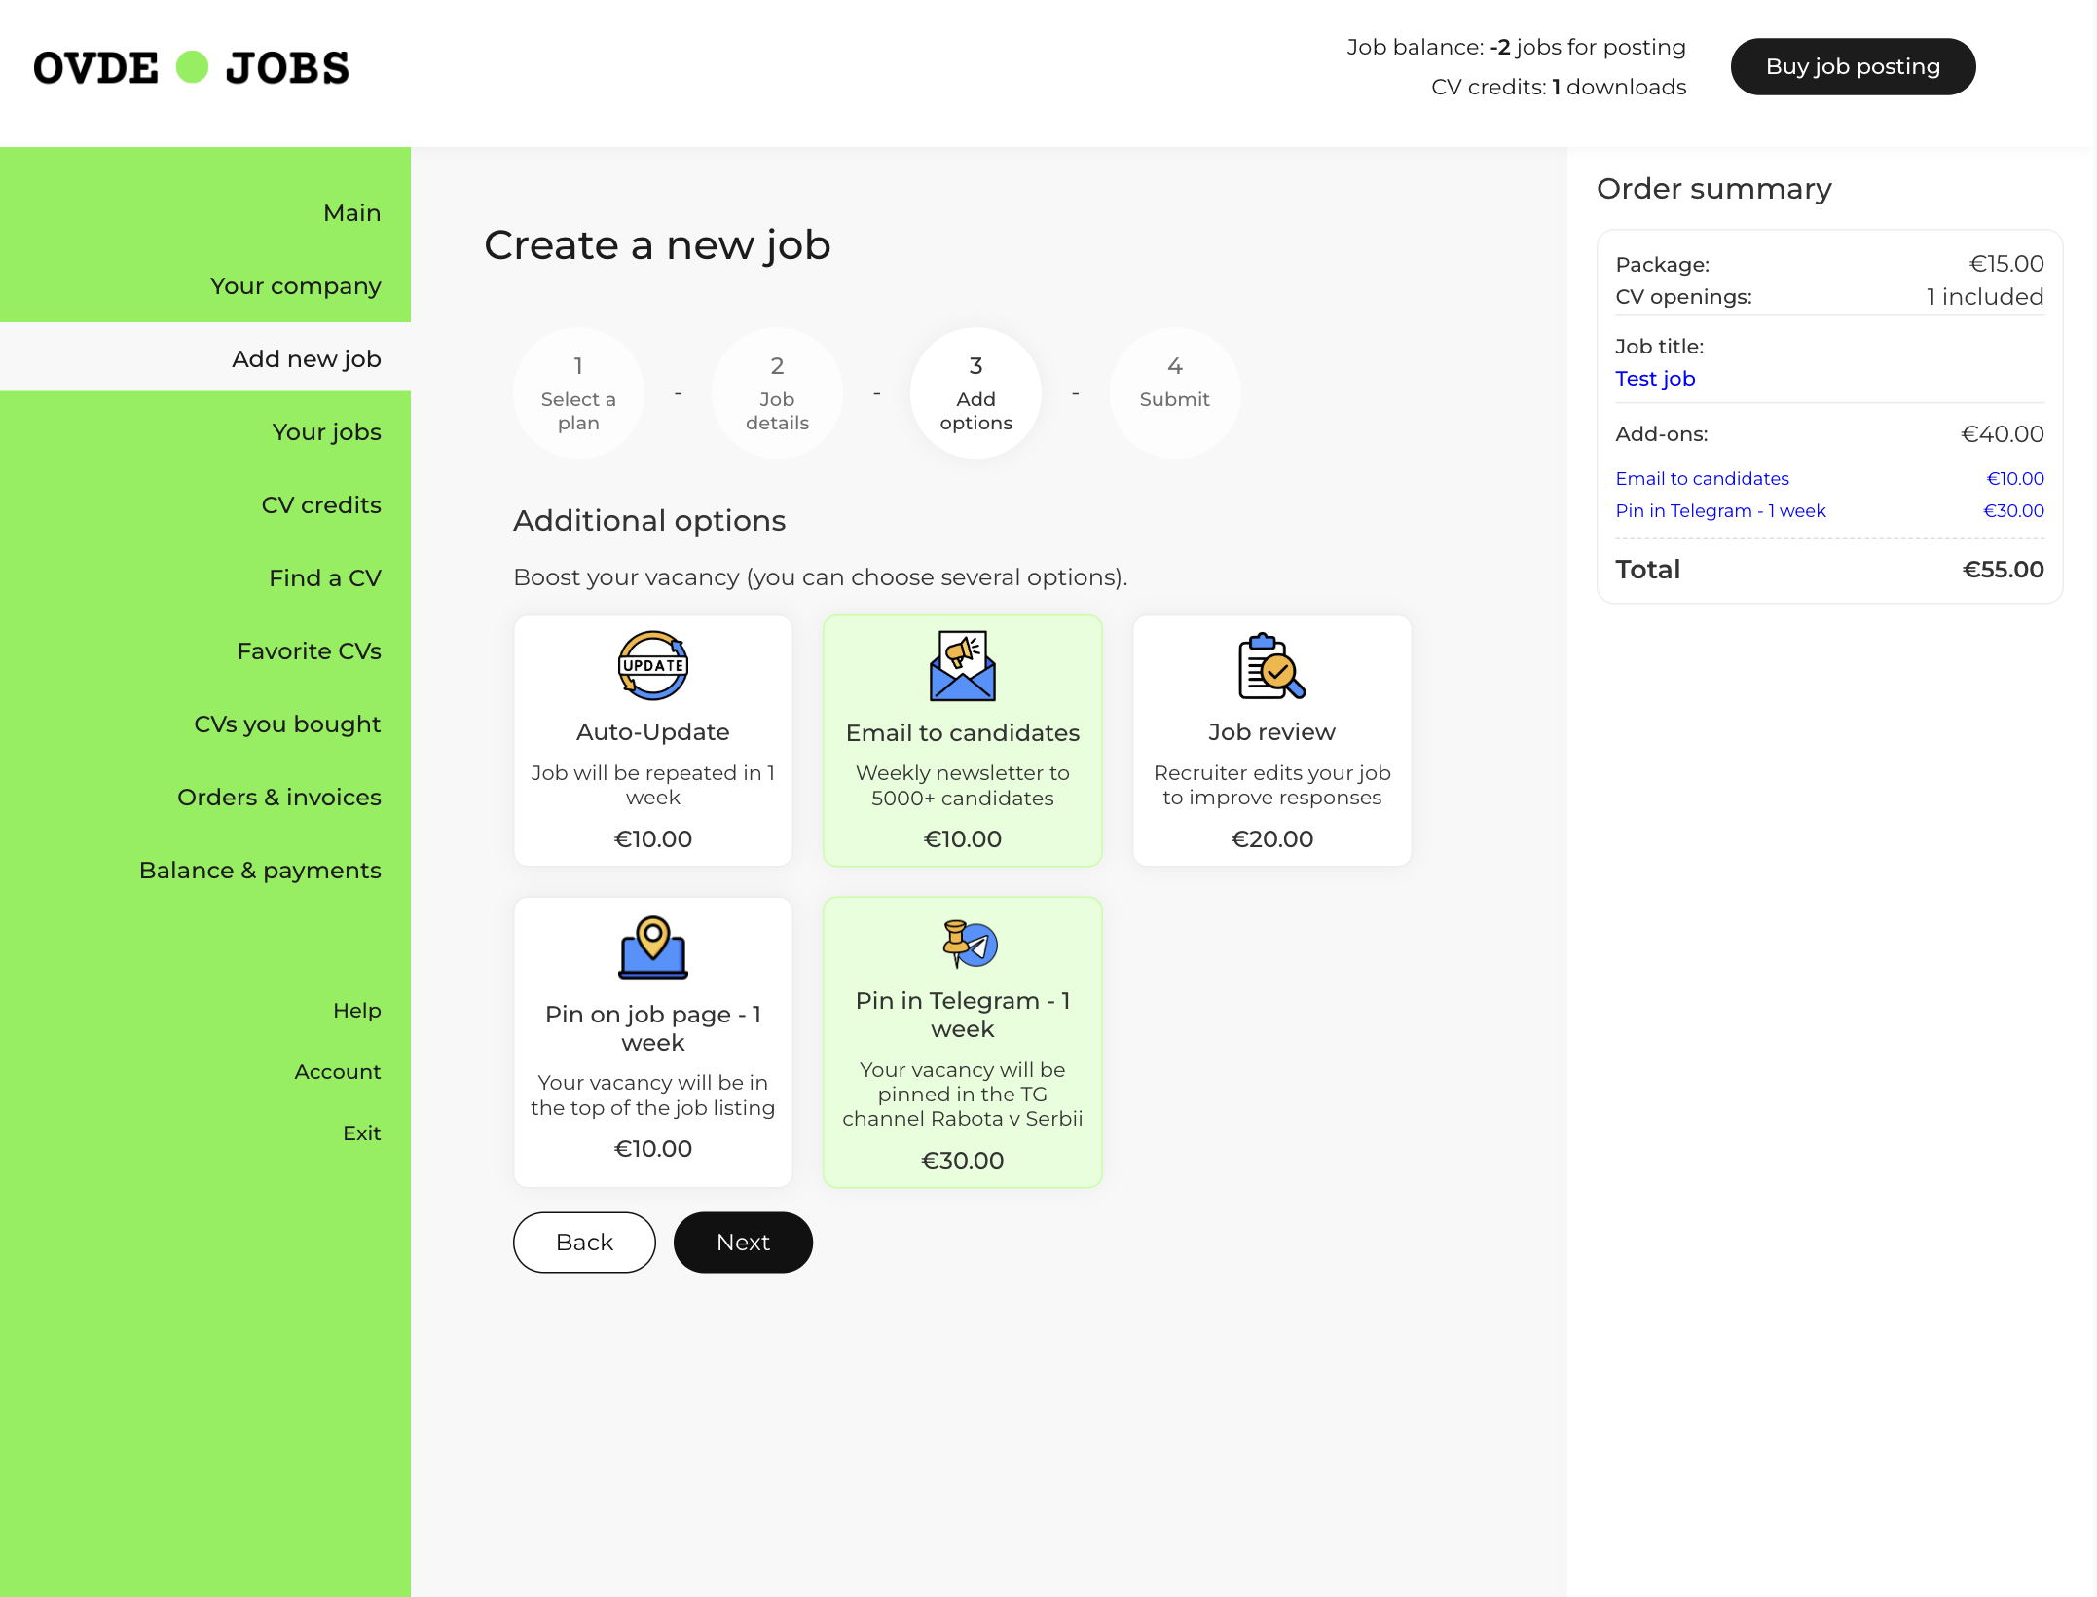Open the Test job title link

(x=1654, y=378)
